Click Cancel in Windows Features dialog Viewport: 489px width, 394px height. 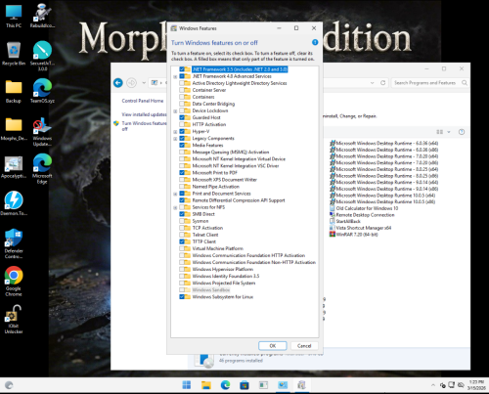coord(304,346)
